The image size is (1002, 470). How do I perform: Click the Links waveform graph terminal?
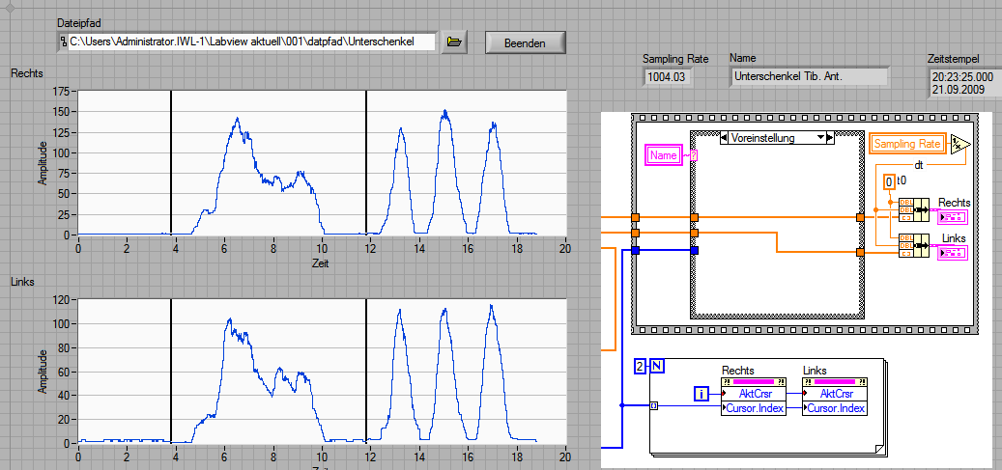tap(953, 254)
